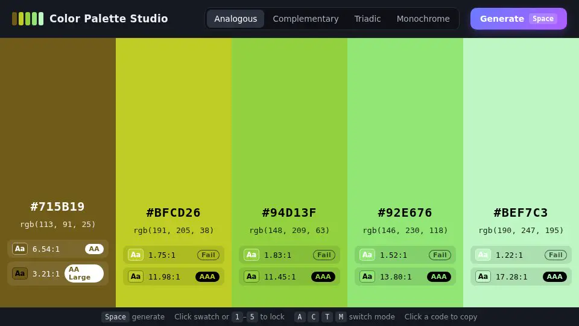
Task: Copy rgb(146, 230, 118) value
Action: coord(405,230)
